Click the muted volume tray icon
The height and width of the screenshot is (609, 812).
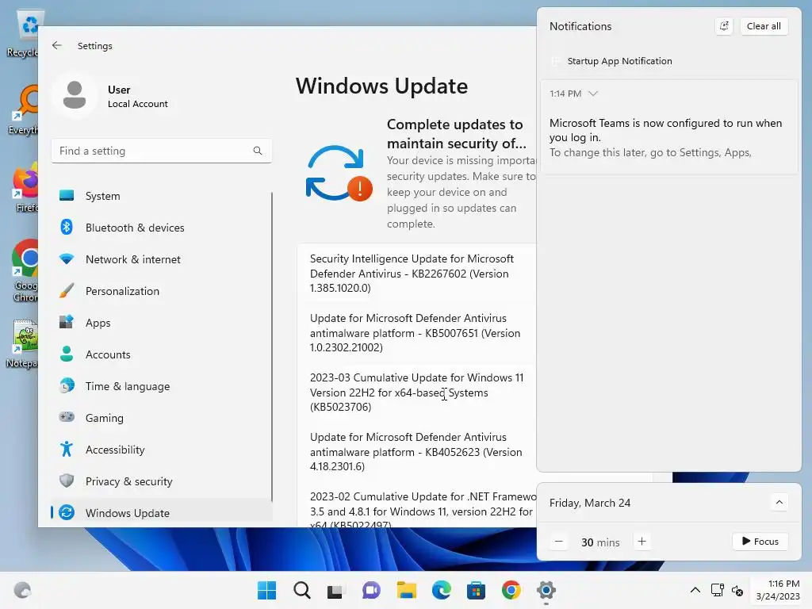[737, 590]
